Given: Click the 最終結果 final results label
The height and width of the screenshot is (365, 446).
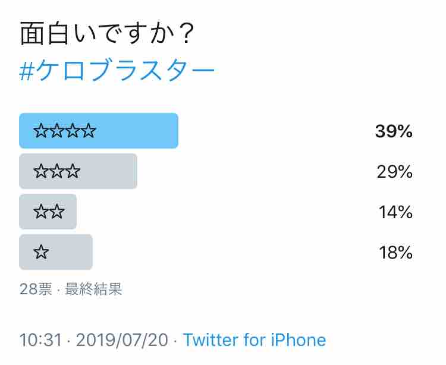Looking at the screenshot, I should (x=93, y=289).
